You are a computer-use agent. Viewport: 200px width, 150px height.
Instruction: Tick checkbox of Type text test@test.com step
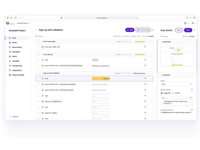[x=39, y=102]
